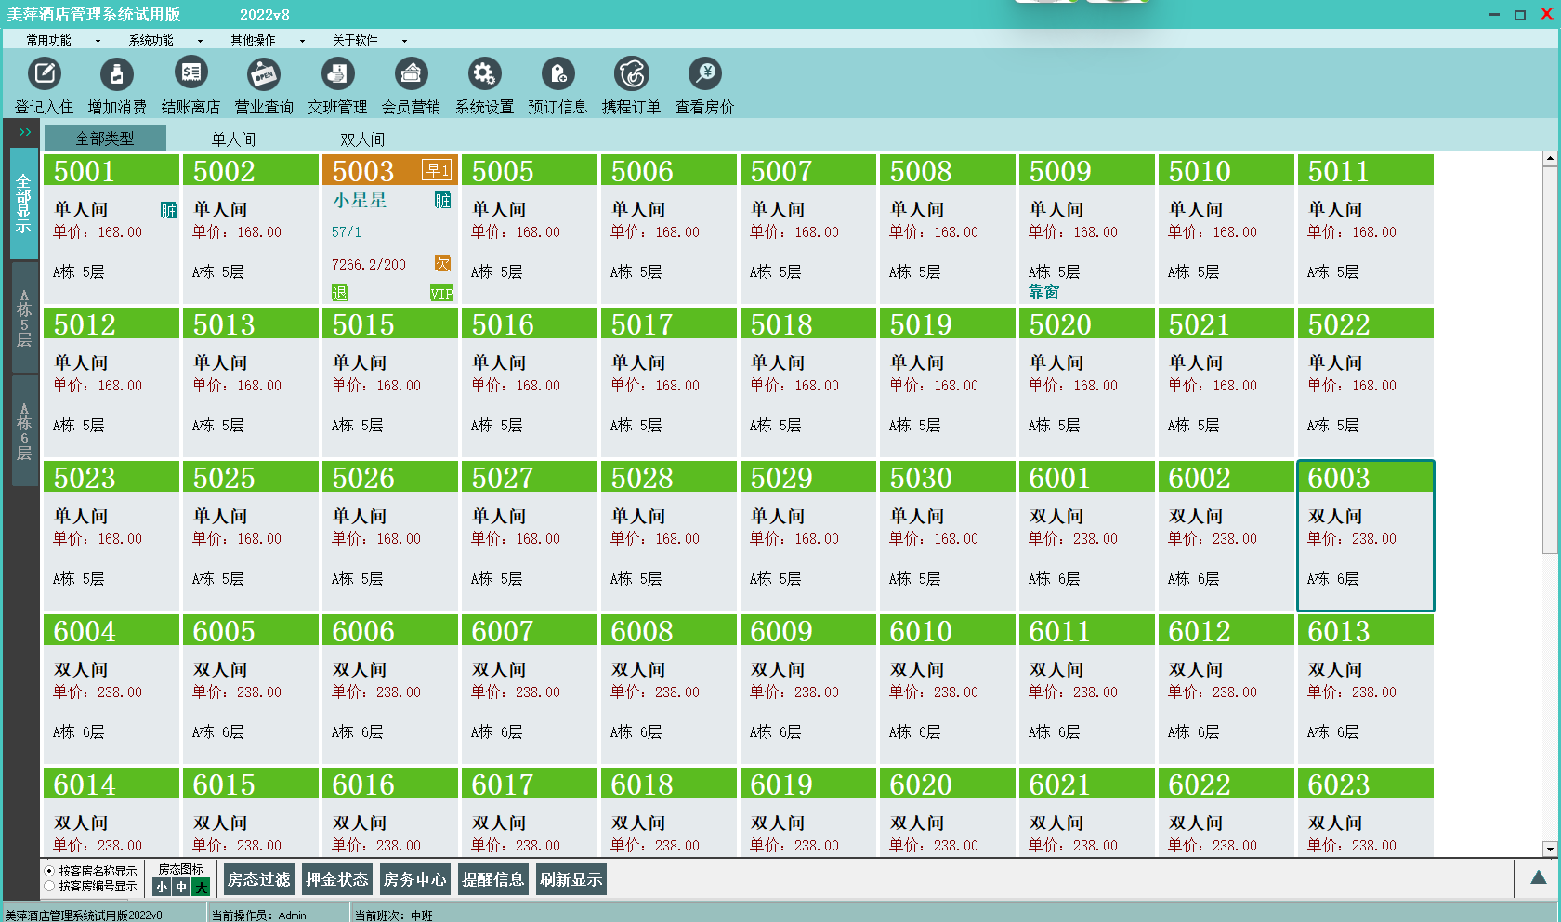Expand the left sidebar with double chevron
This screenshot has width=1561, height=922.
pos(25,132)
